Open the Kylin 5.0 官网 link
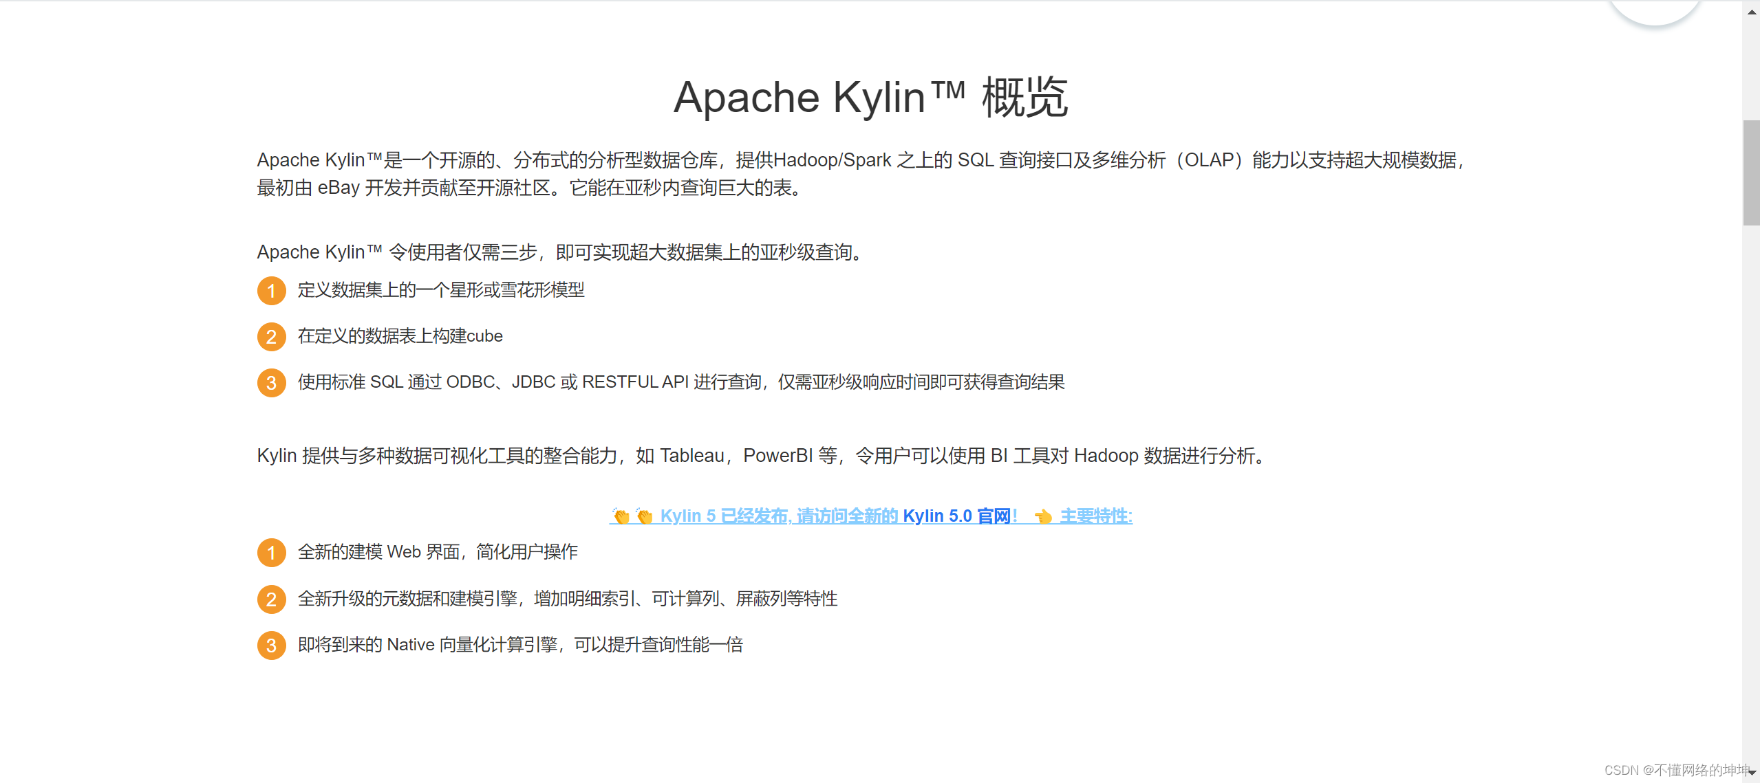 (x=956, y=516)
